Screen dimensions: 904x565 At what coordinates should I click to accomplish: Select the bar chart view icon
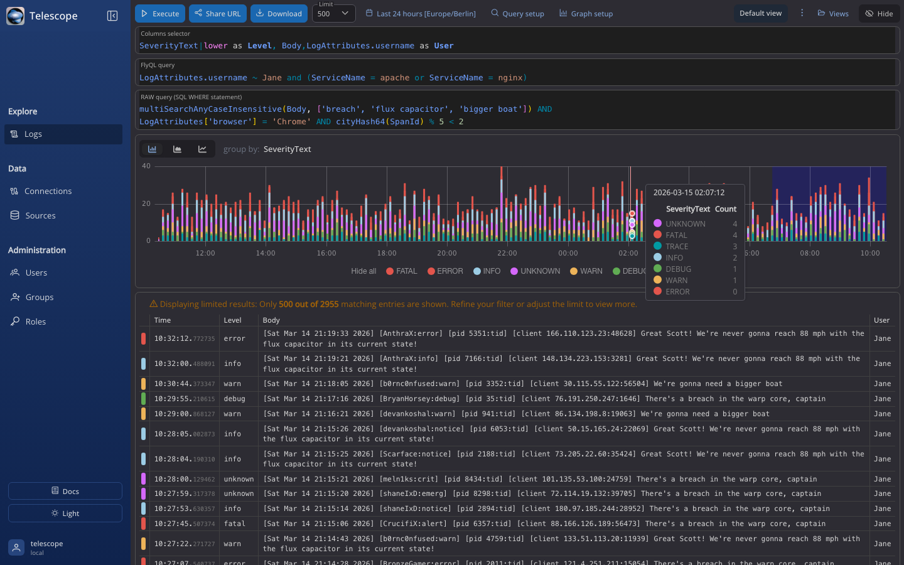152,149
